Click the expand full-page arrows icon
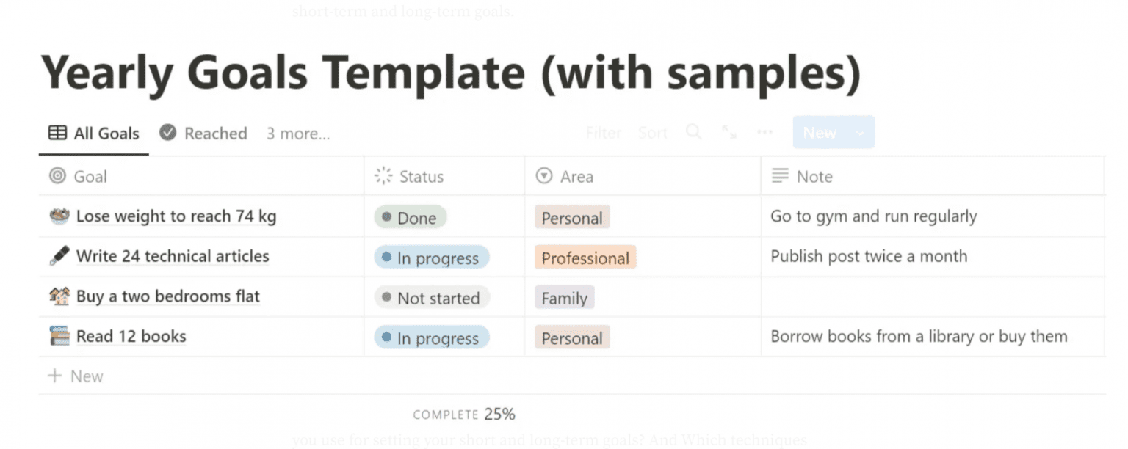The height and width of the screenshot is (449, 1128). click(728, 132)
